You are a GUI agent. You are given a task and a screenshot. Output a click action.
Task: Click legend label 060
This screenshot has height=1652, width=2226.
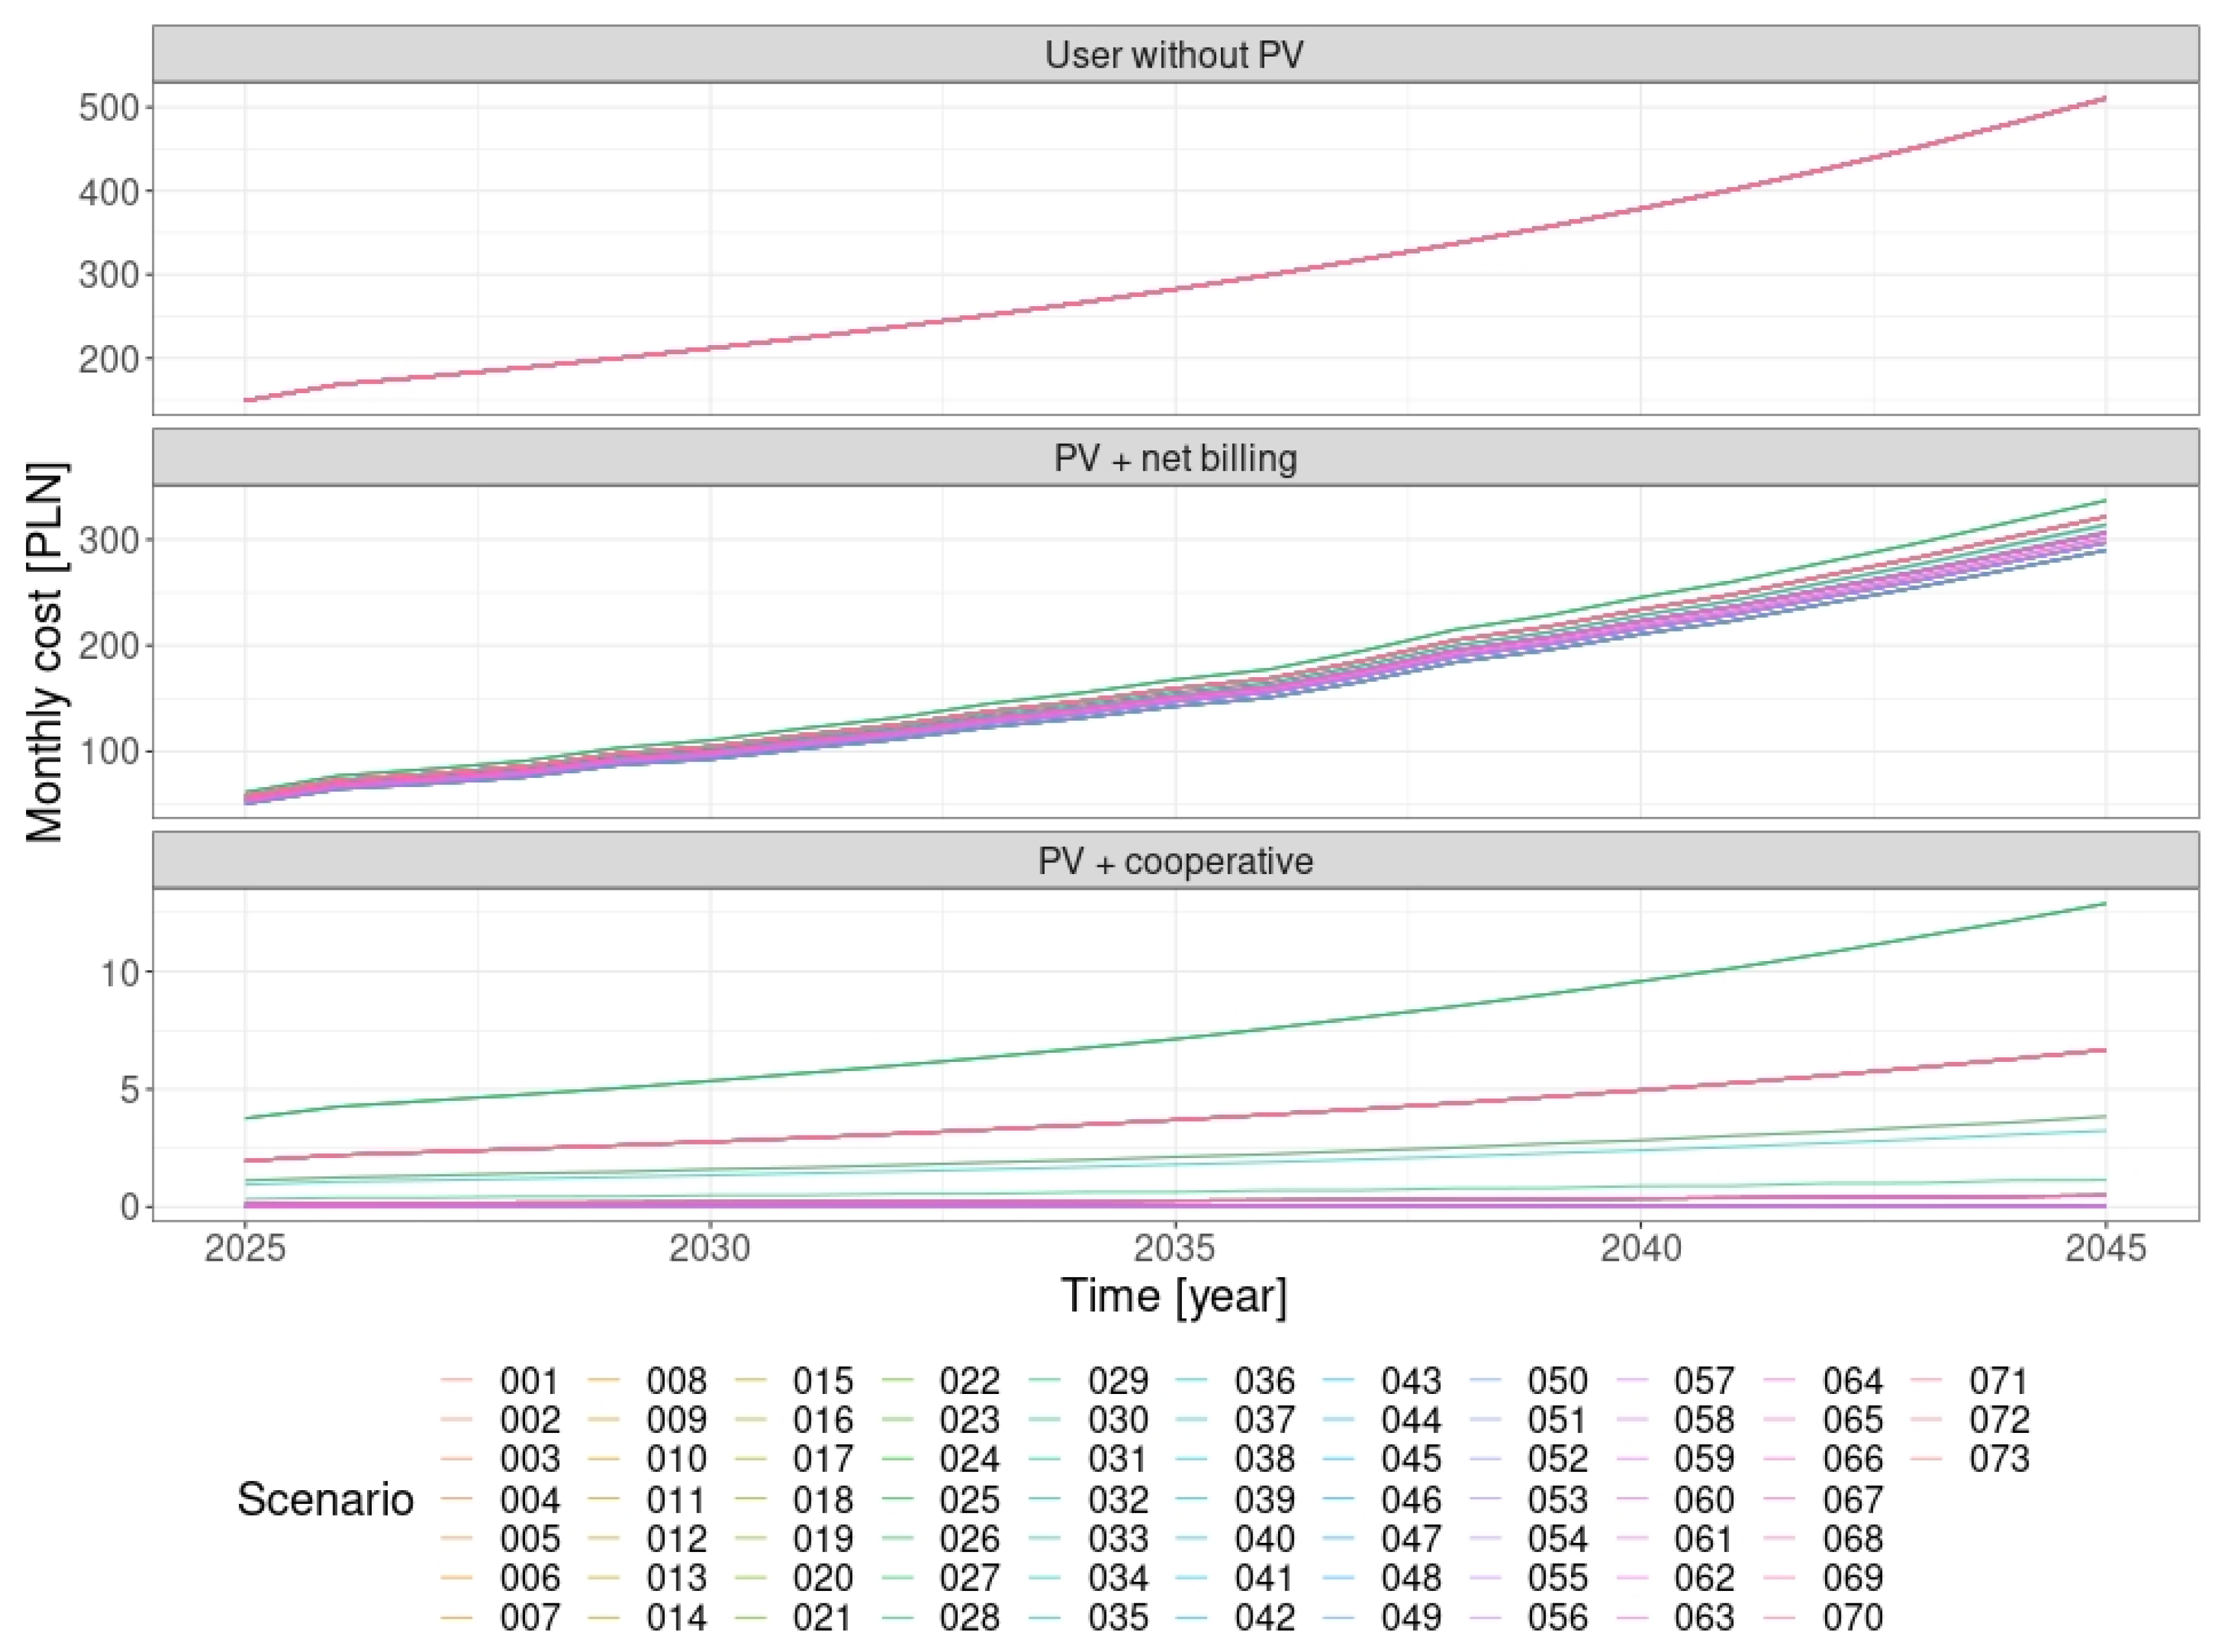click(1704, 1500)
